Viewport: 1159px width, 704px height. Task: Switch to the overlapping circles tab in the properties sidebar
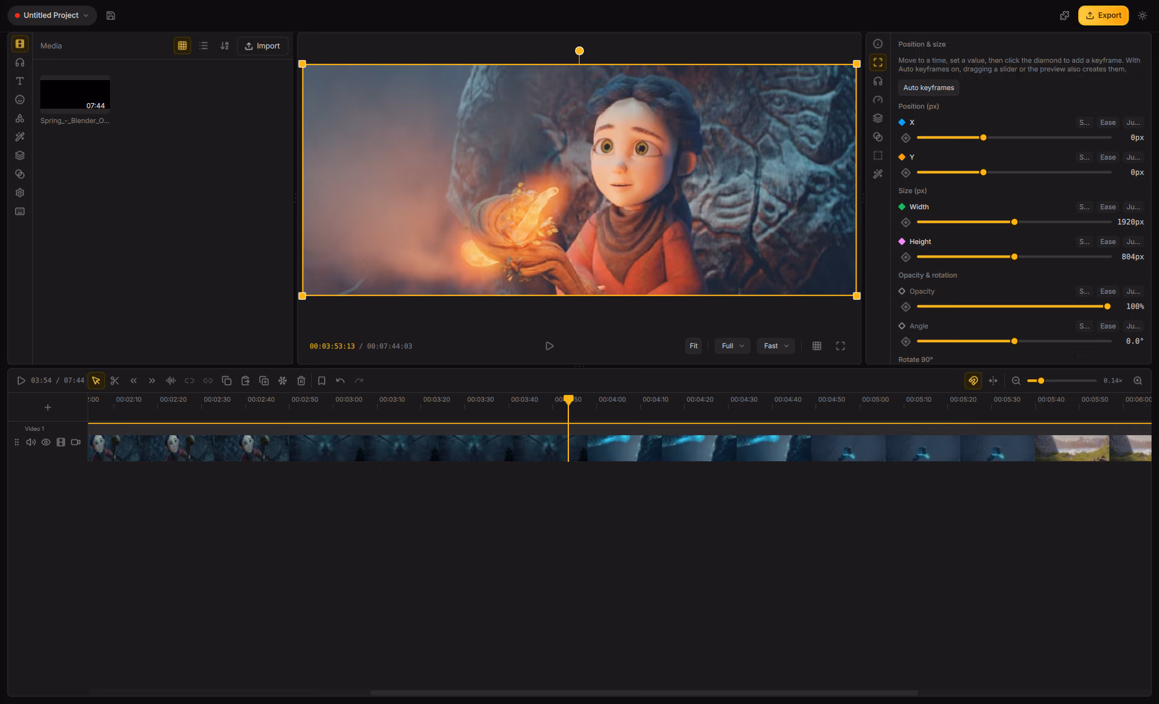click(x=878, y=137)
